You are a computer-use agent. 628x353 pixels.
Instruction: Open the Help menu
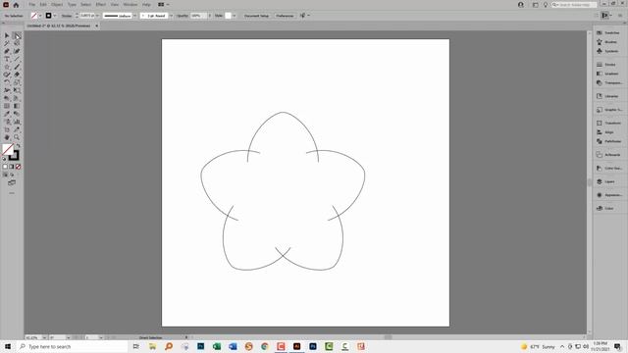pos(146,4)
